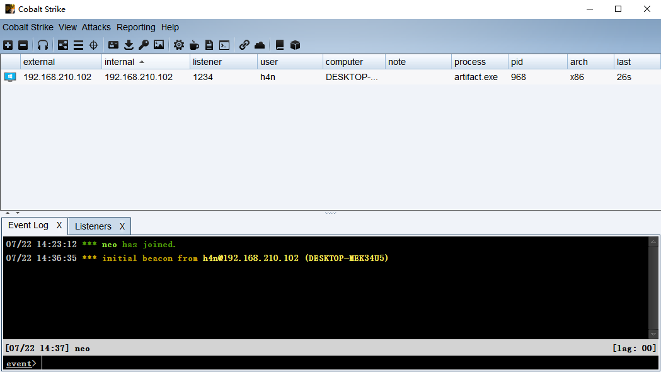
Task: Click the [lag: 00] status text
Action: coord(635,349)
